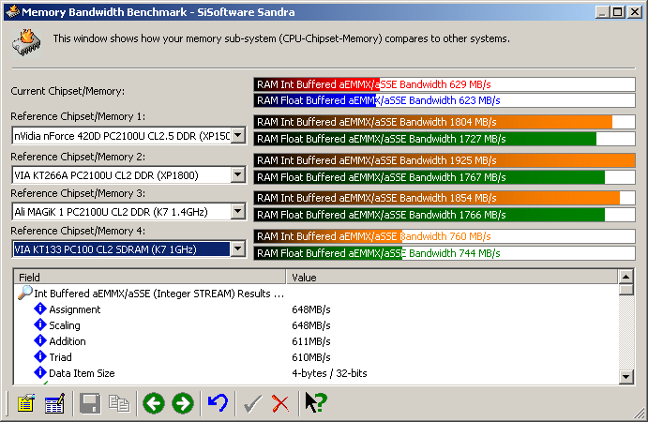Click the red RAM Int 629 MB/s bar

coord(445,84)
